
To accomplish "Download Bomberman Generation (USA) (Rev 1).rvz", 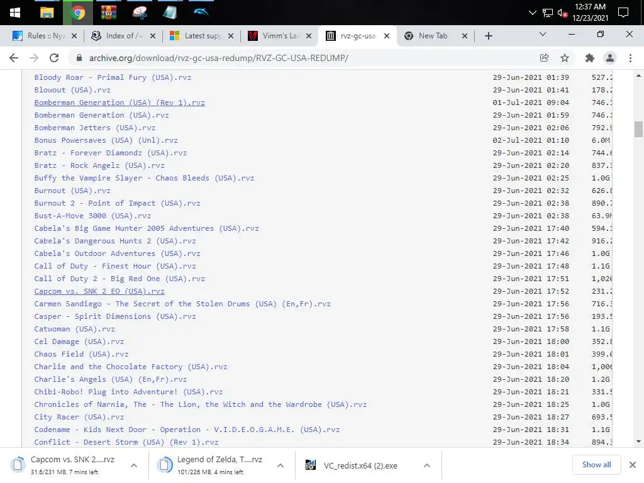I will (119, 103).
